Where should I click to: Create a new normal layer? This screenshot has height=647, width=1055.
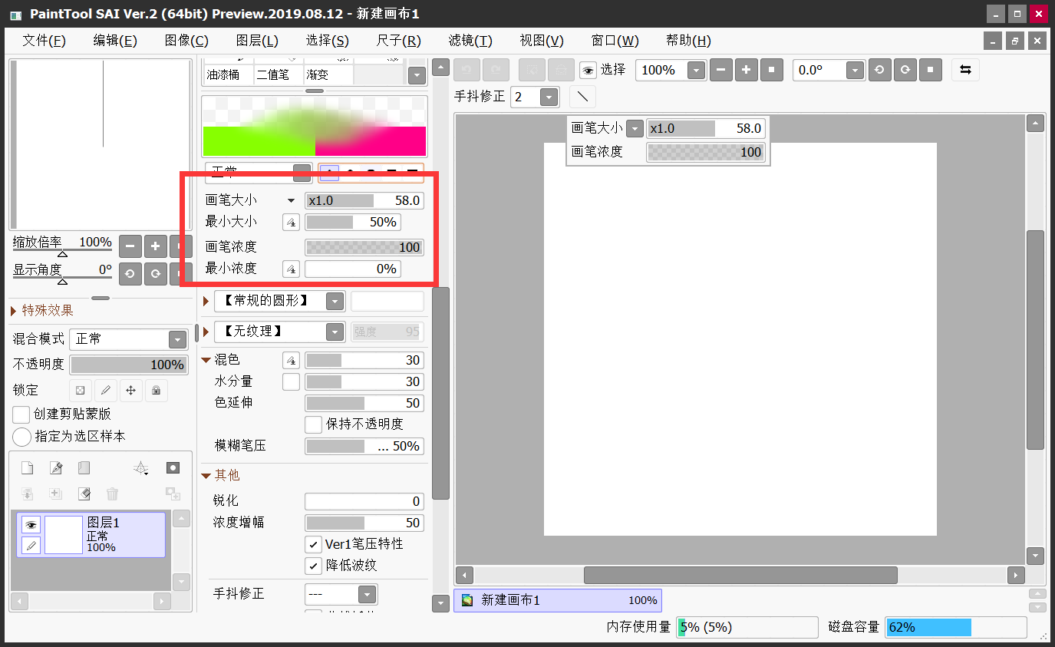coord(27,468)
